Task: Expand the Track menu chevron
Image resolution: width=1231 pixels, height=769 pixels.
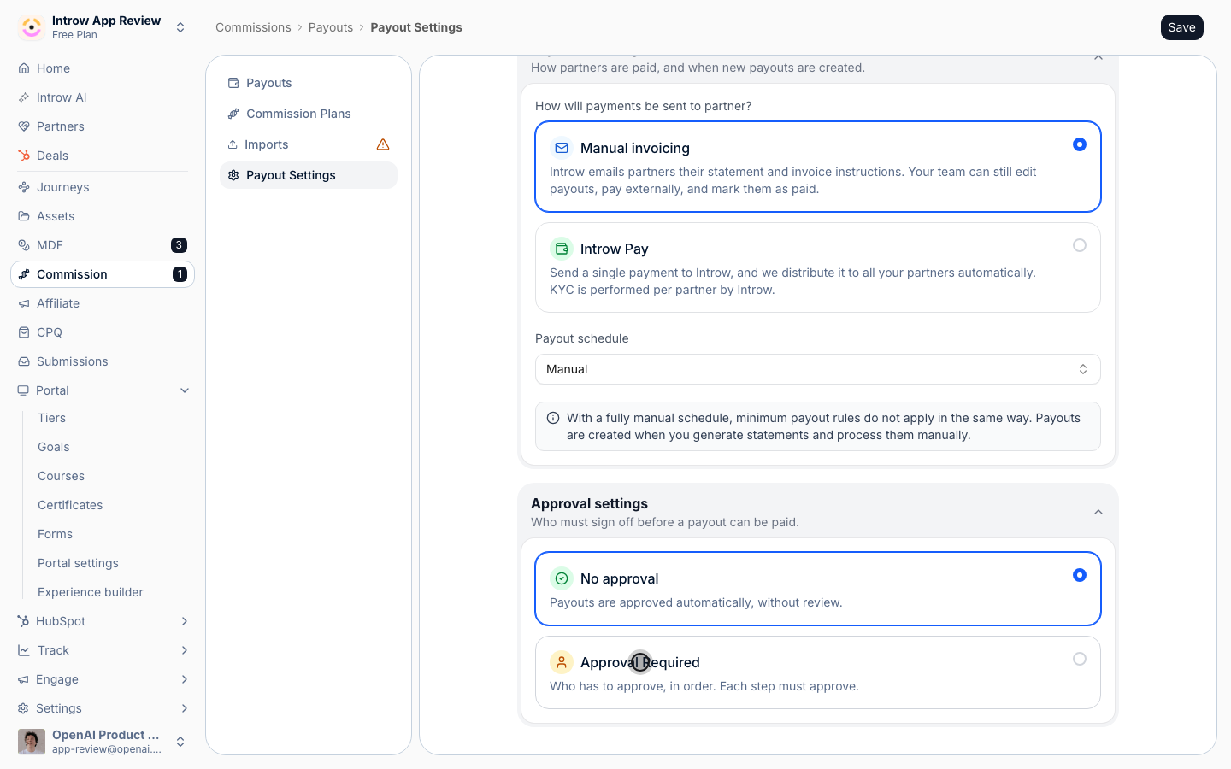Action: [185, 650]
